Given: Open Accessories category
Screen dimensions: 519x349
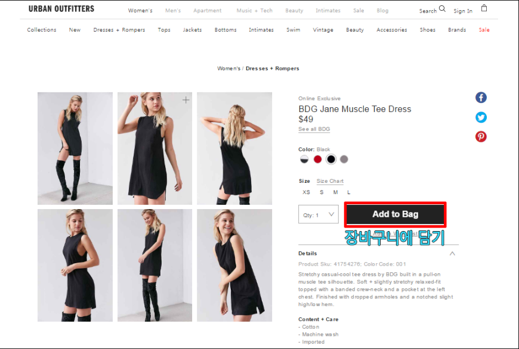Looking at the screenshot, I should tap(391, 30).
